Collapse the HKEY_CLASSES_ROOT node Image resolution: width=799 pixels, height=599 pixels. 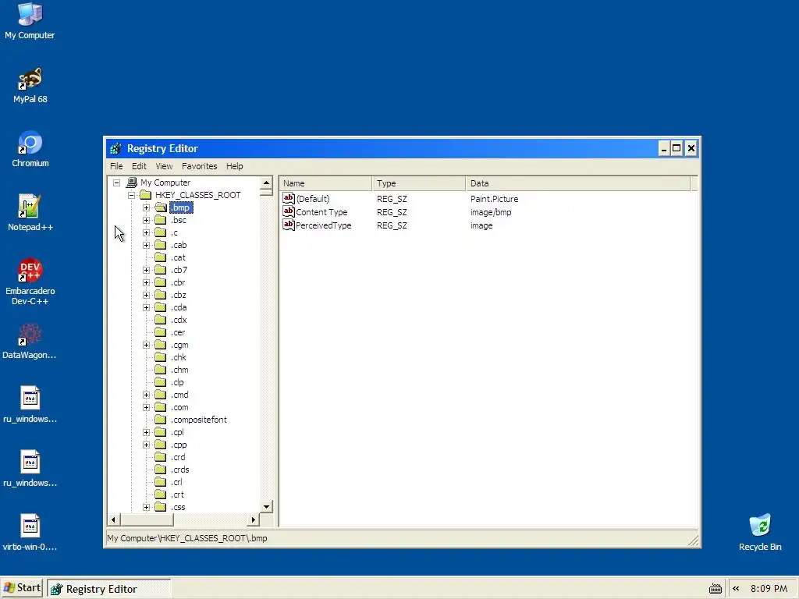click(x=131, y=195)
